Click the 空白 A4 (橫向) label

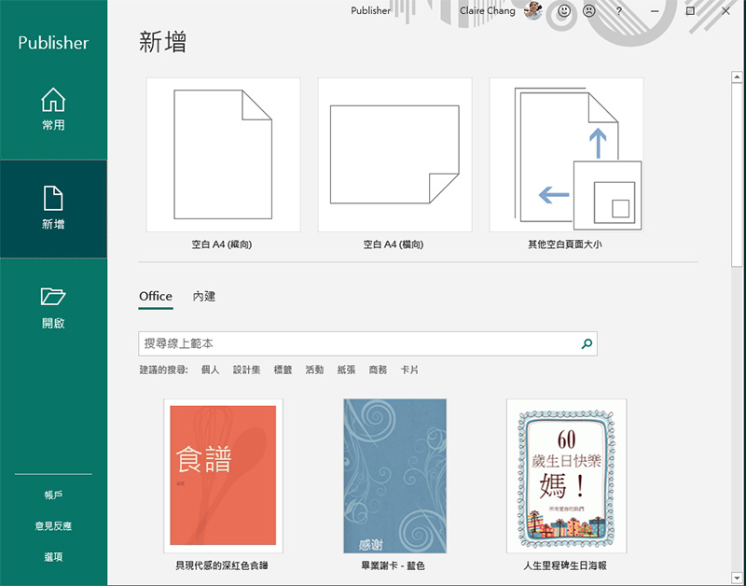[x=393, y=244]
